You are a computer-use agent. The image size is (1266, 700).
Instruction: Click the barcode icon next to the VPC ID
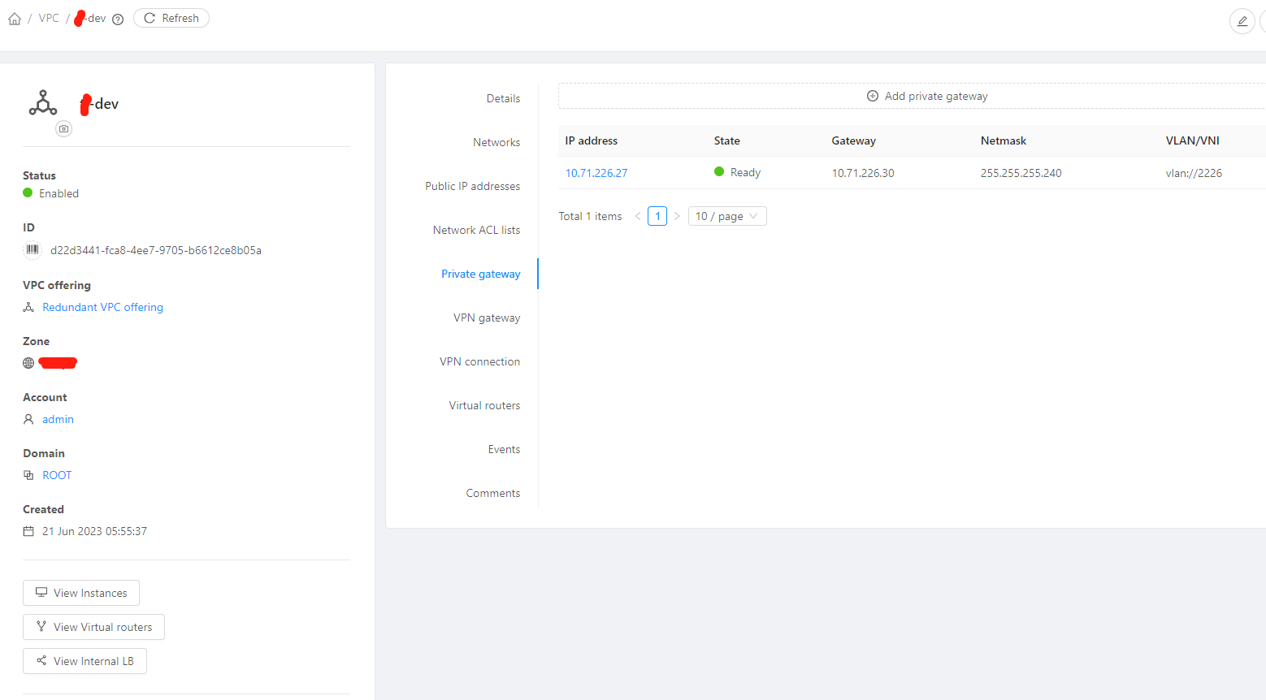31,250
